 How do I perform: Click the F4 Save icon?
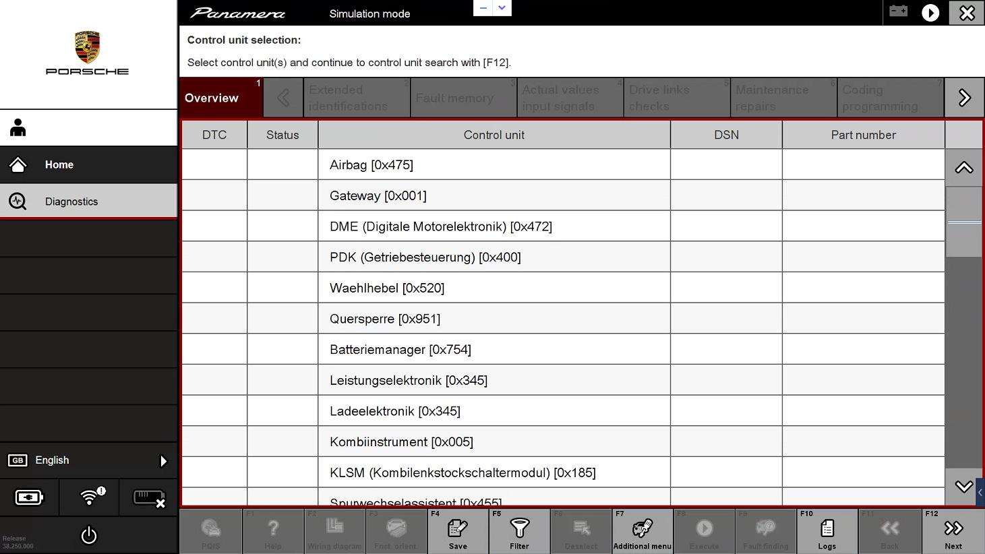point(458,531)
